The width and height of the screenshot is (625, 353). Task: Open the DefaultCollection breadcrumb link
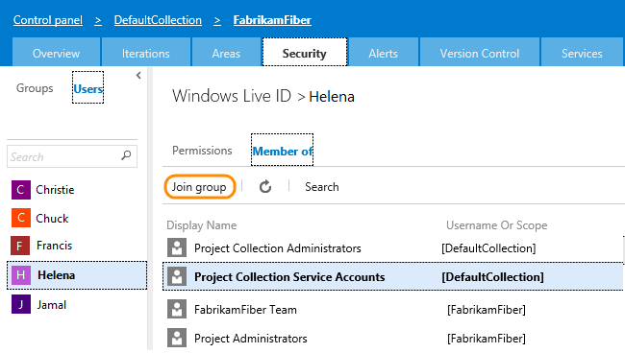click(158, 20)
